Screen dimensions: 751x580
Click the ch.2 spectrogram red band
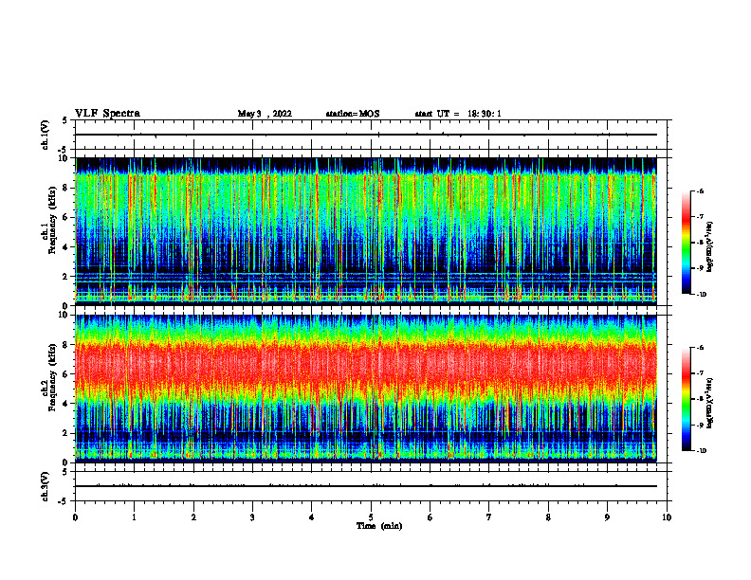[366, 364]
